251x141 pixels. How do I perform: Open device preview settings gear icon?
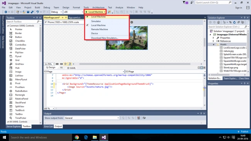coord(132,22)
